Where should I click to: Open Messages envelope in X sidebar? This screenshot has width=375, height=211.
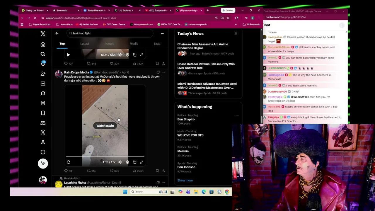[x=43, y=84]
